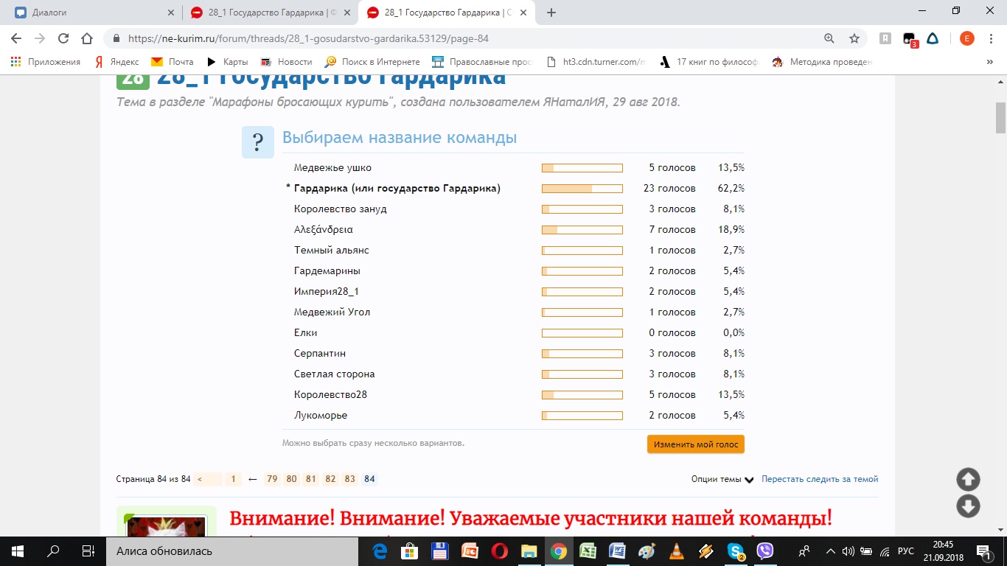Show hidden system tray icons

click(x=832, y=551)
